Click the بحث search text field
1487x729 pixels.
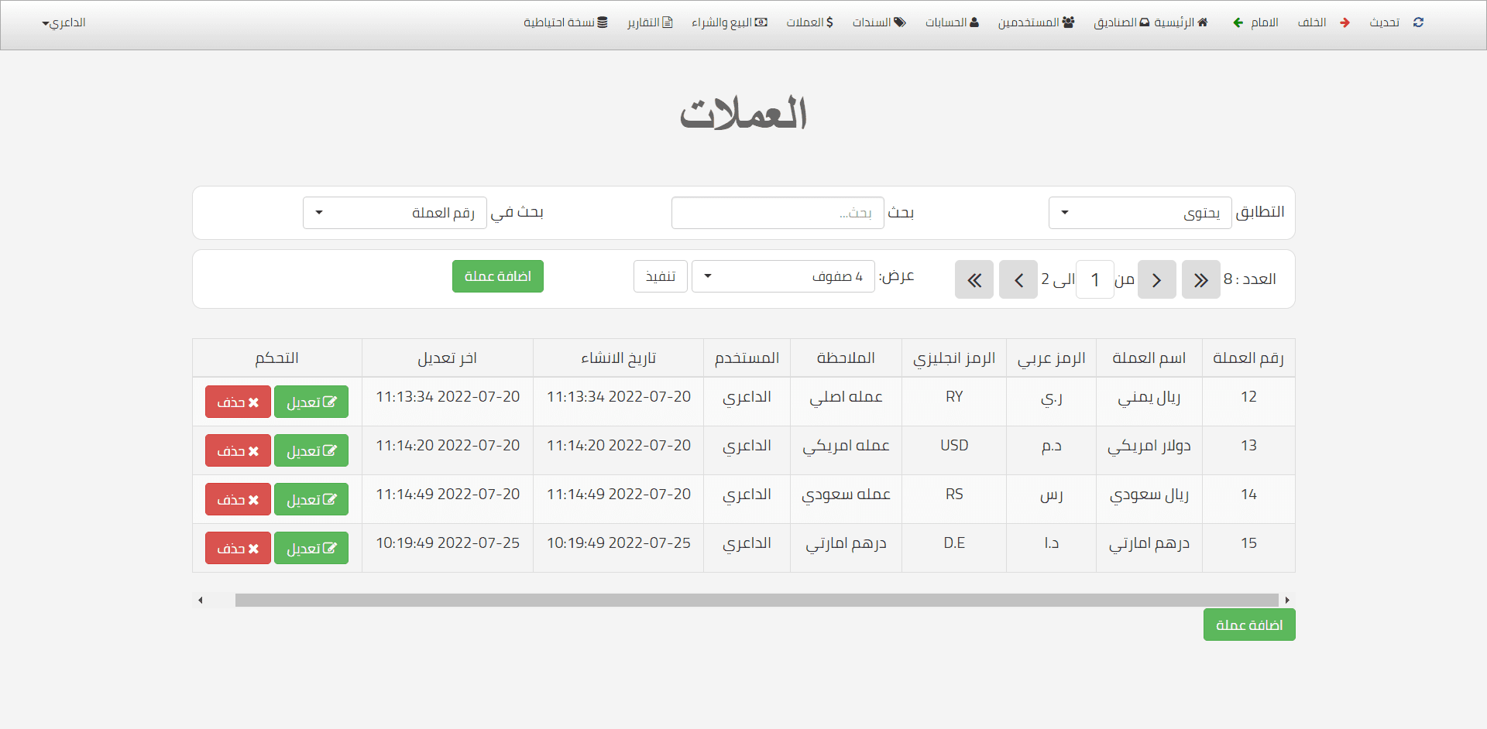tap(777, 213)
